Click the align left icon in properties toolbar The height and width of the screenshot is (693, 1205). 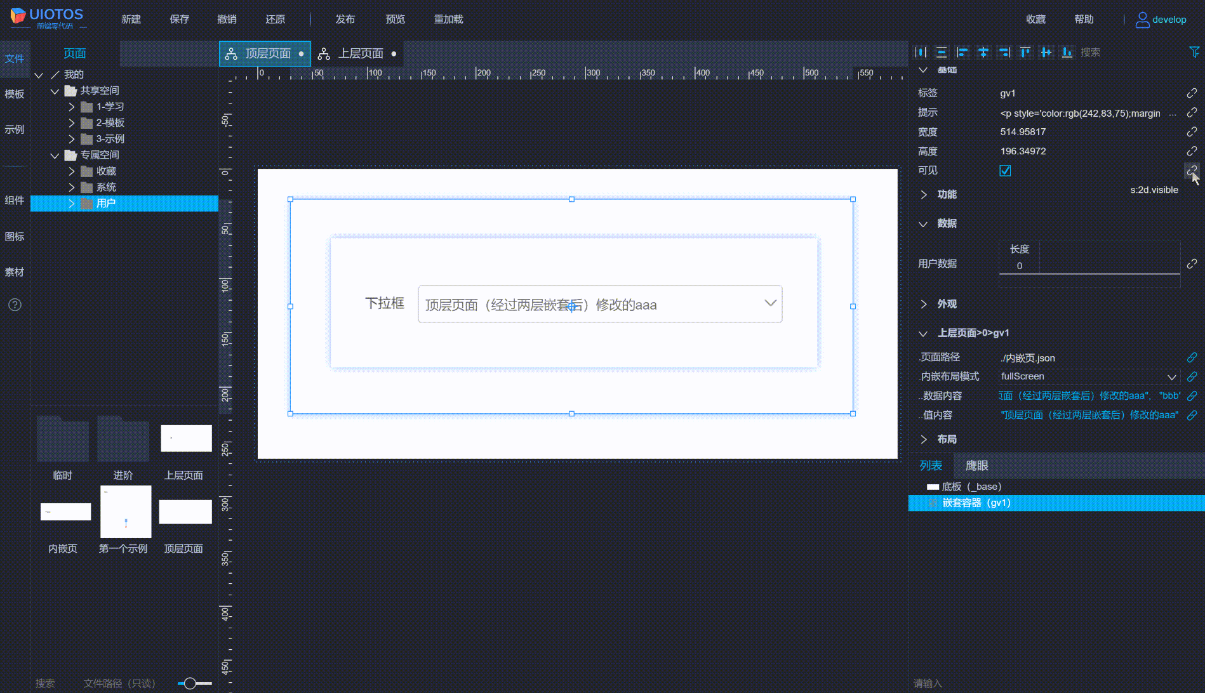[x=962, y=52]
